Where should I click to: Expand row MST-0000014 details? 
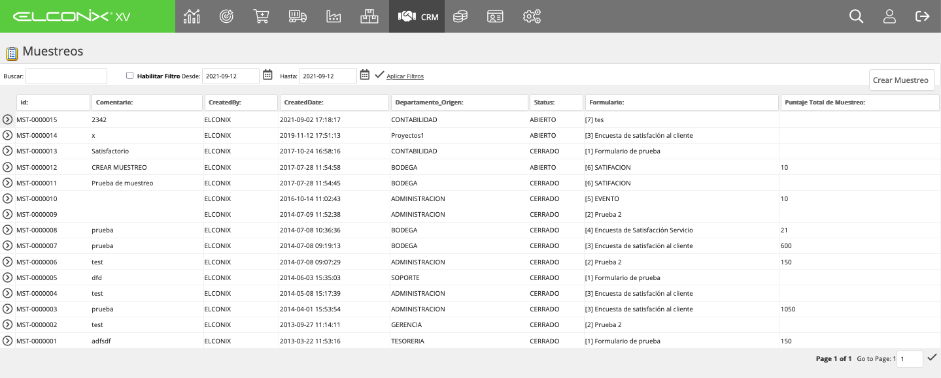[8, 135]
